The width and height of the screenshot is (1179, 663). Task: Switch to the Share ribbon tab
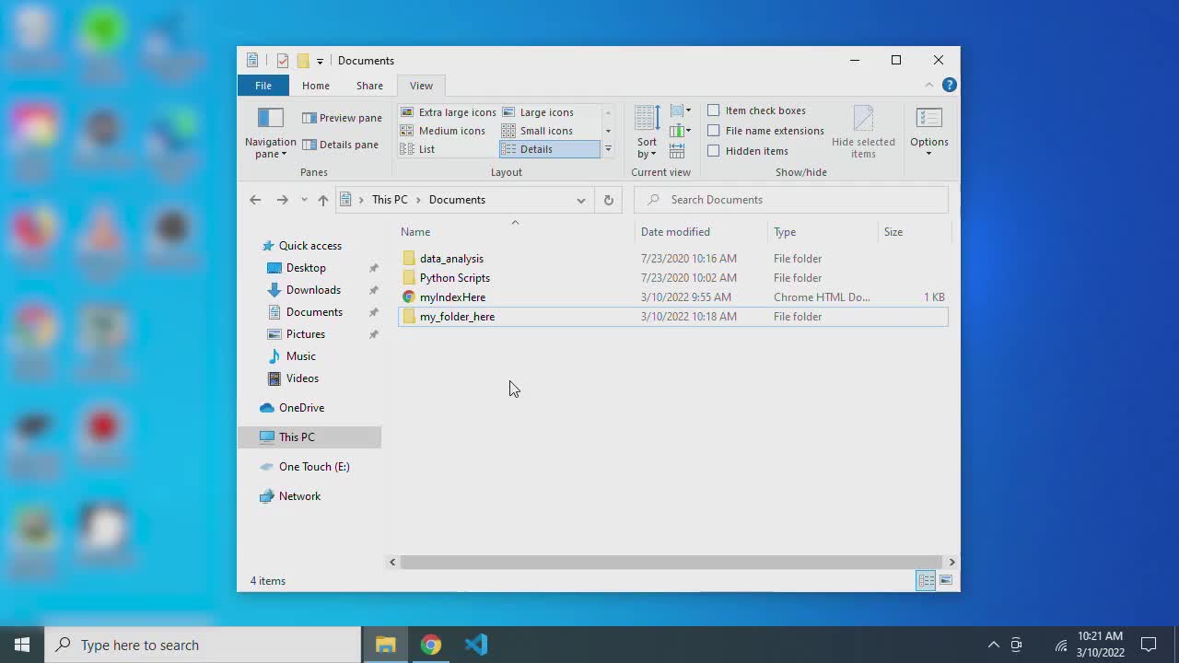pyautogui.click(x=369, y=86)
